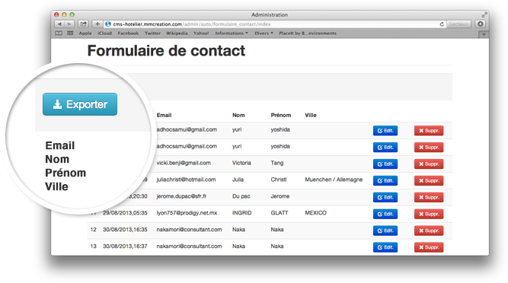Click the Du pac name cell
Viewport: 508px width, 283px height.
point(241,196)
